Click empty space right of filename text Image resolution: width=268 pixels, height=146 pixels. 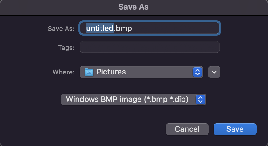pyautogui.click(x=175, y=28)
